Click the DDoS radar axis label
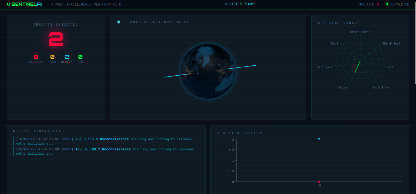Image resolution: width=416 pixels, height=194 pixels. point(334,43)
